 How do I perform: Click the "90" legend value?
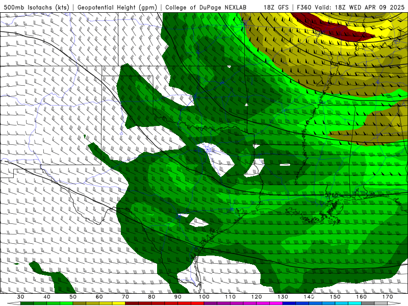[x=177, y=297]
